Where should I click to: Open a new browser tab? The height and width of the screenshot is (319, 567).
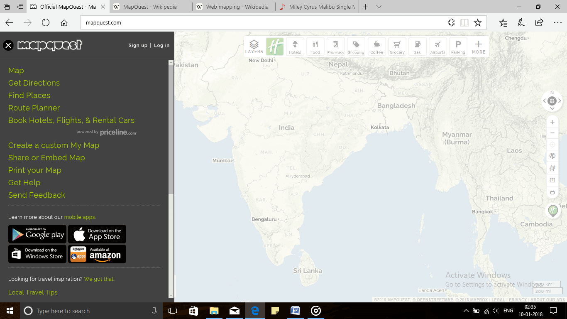pos(365,7)
